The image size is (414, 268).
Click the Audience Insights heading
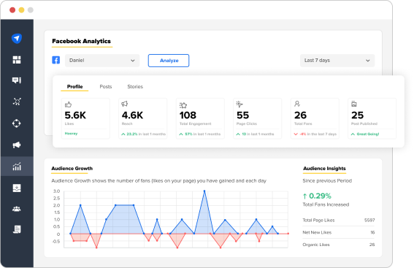(x=324, y=169)
